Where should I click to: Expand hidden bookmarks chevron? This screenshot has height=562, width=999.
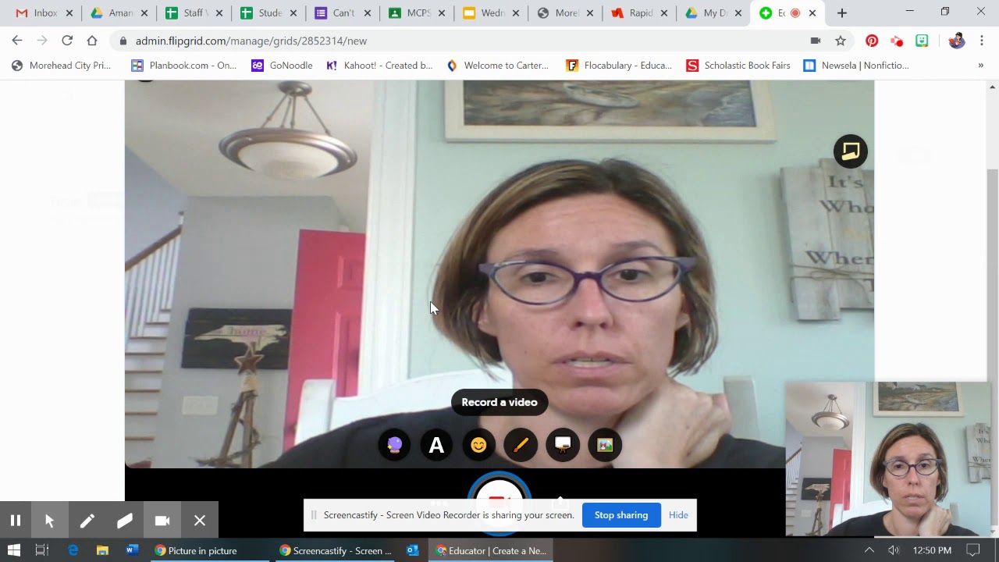click(980, 66)
